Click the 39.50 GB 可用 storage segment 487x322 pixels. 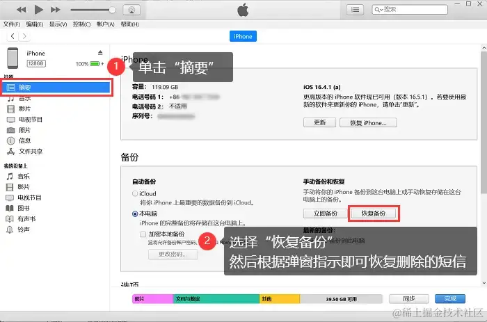coord(341,299)
